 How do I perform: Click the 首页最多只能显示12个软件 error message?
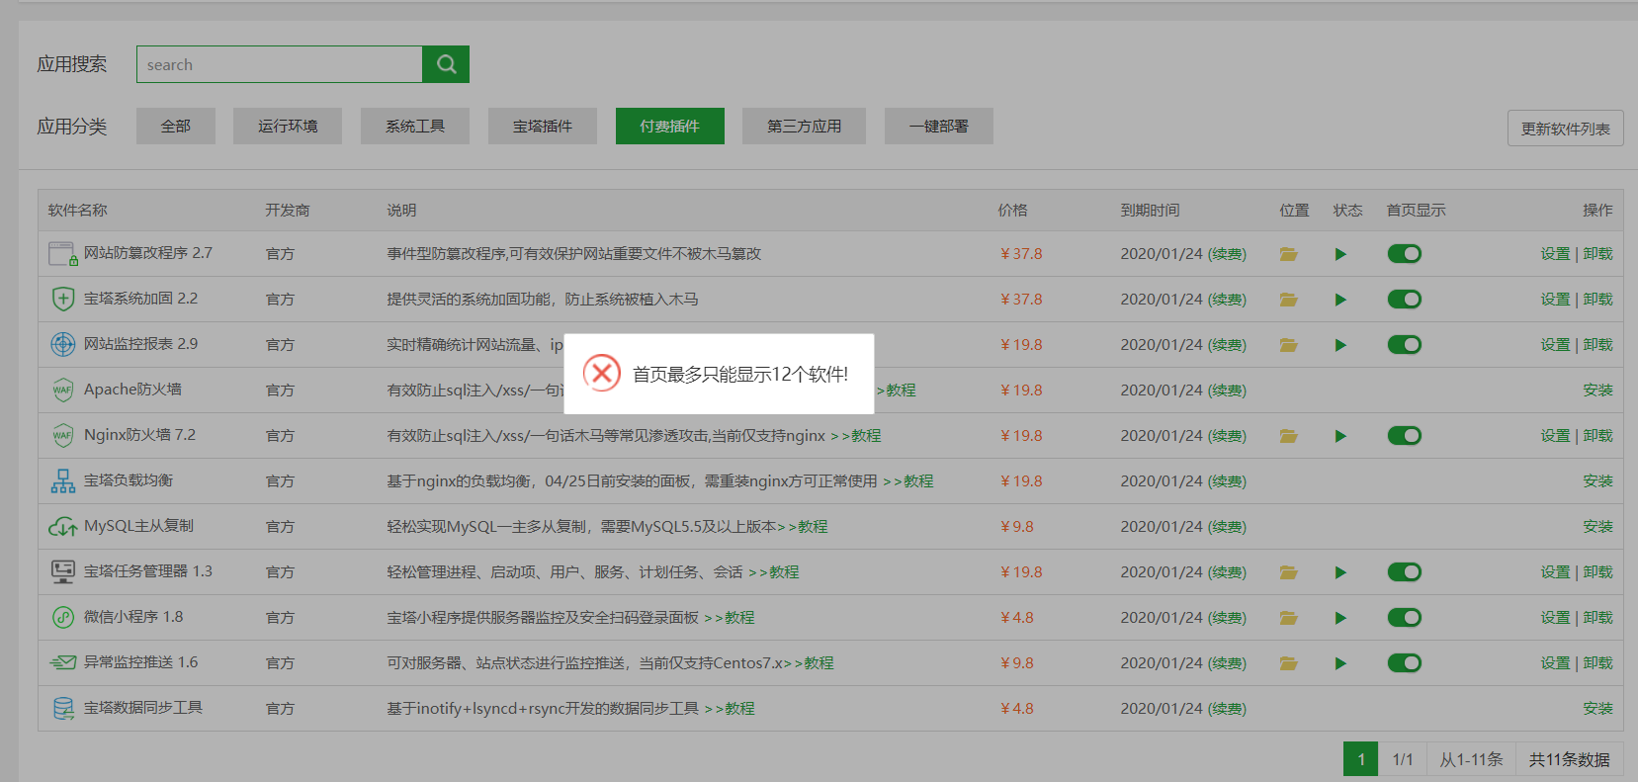coord(740,375)
